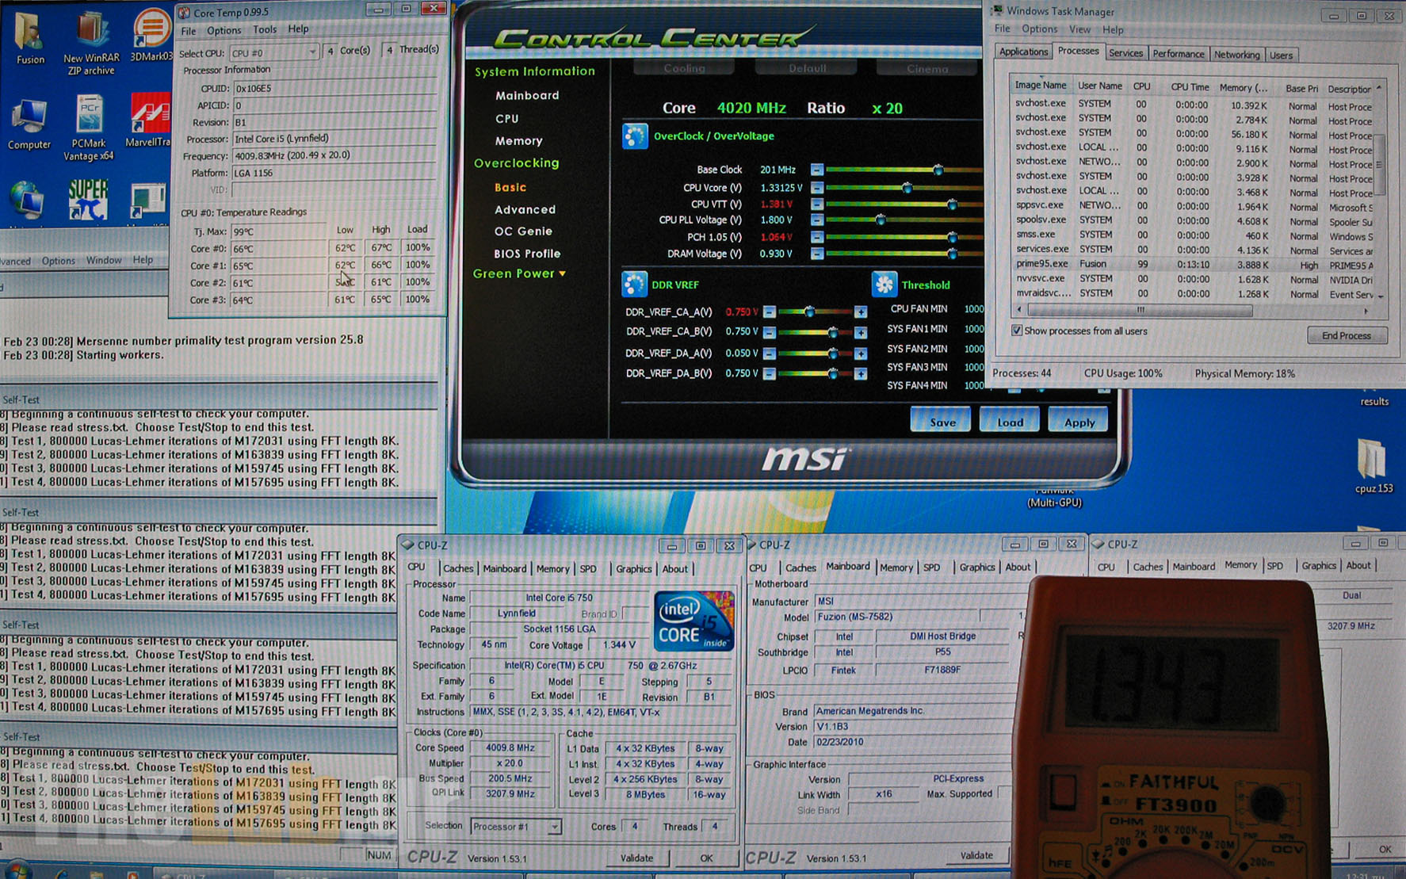Toggle Show processes from all users checkbox
1406x879 pixels.
(1016, 331)
